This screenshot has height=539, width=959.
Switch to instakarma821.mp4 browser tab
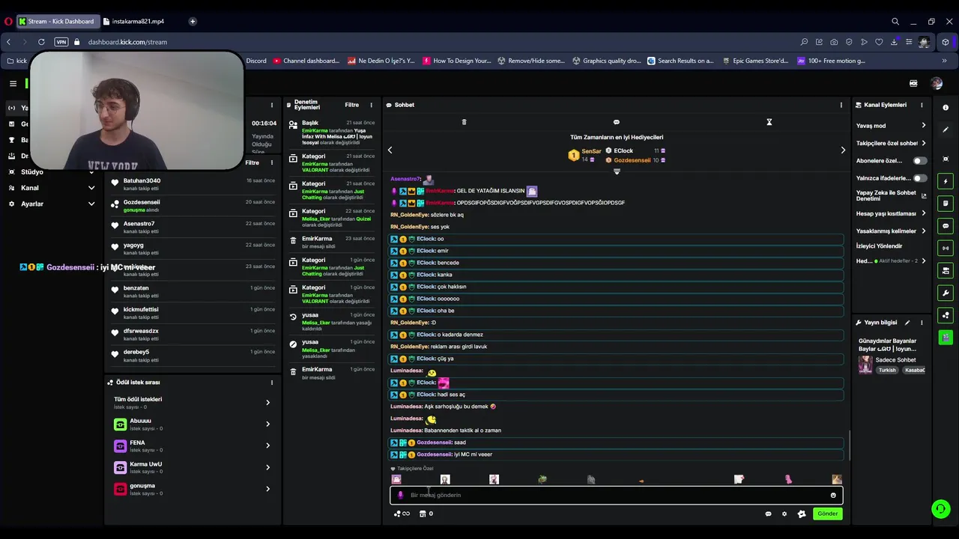coord(139,22)
